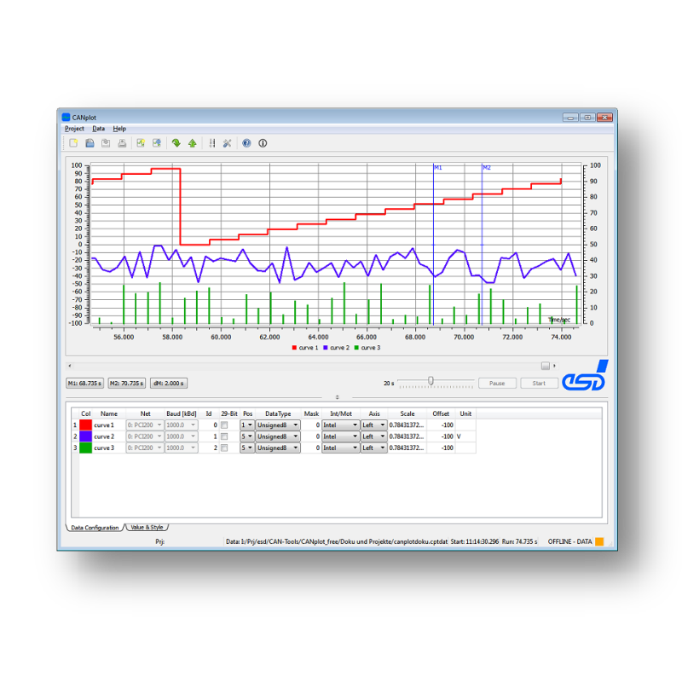Viewport: 682px width, 682px height.
Task: Open Axis dropdown for curve 3
Action: click(373, 448)
